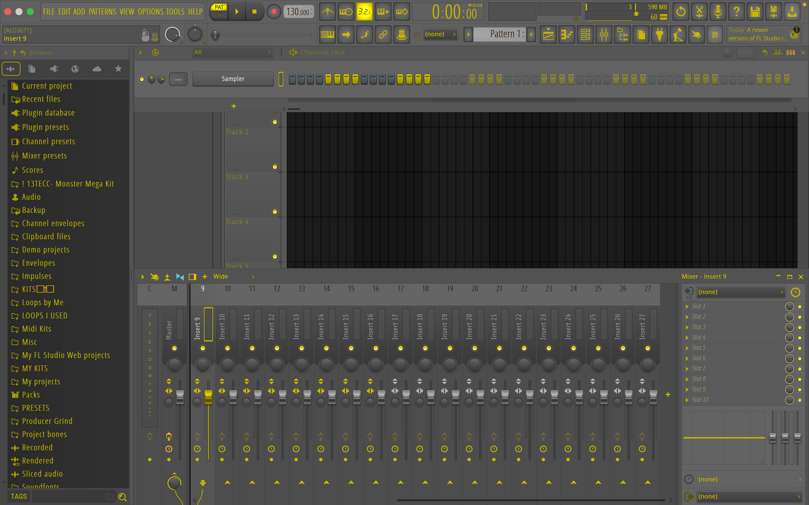809x505 pixels.
Task: Open the Pattern 1 selector
Action: point(500,34)
